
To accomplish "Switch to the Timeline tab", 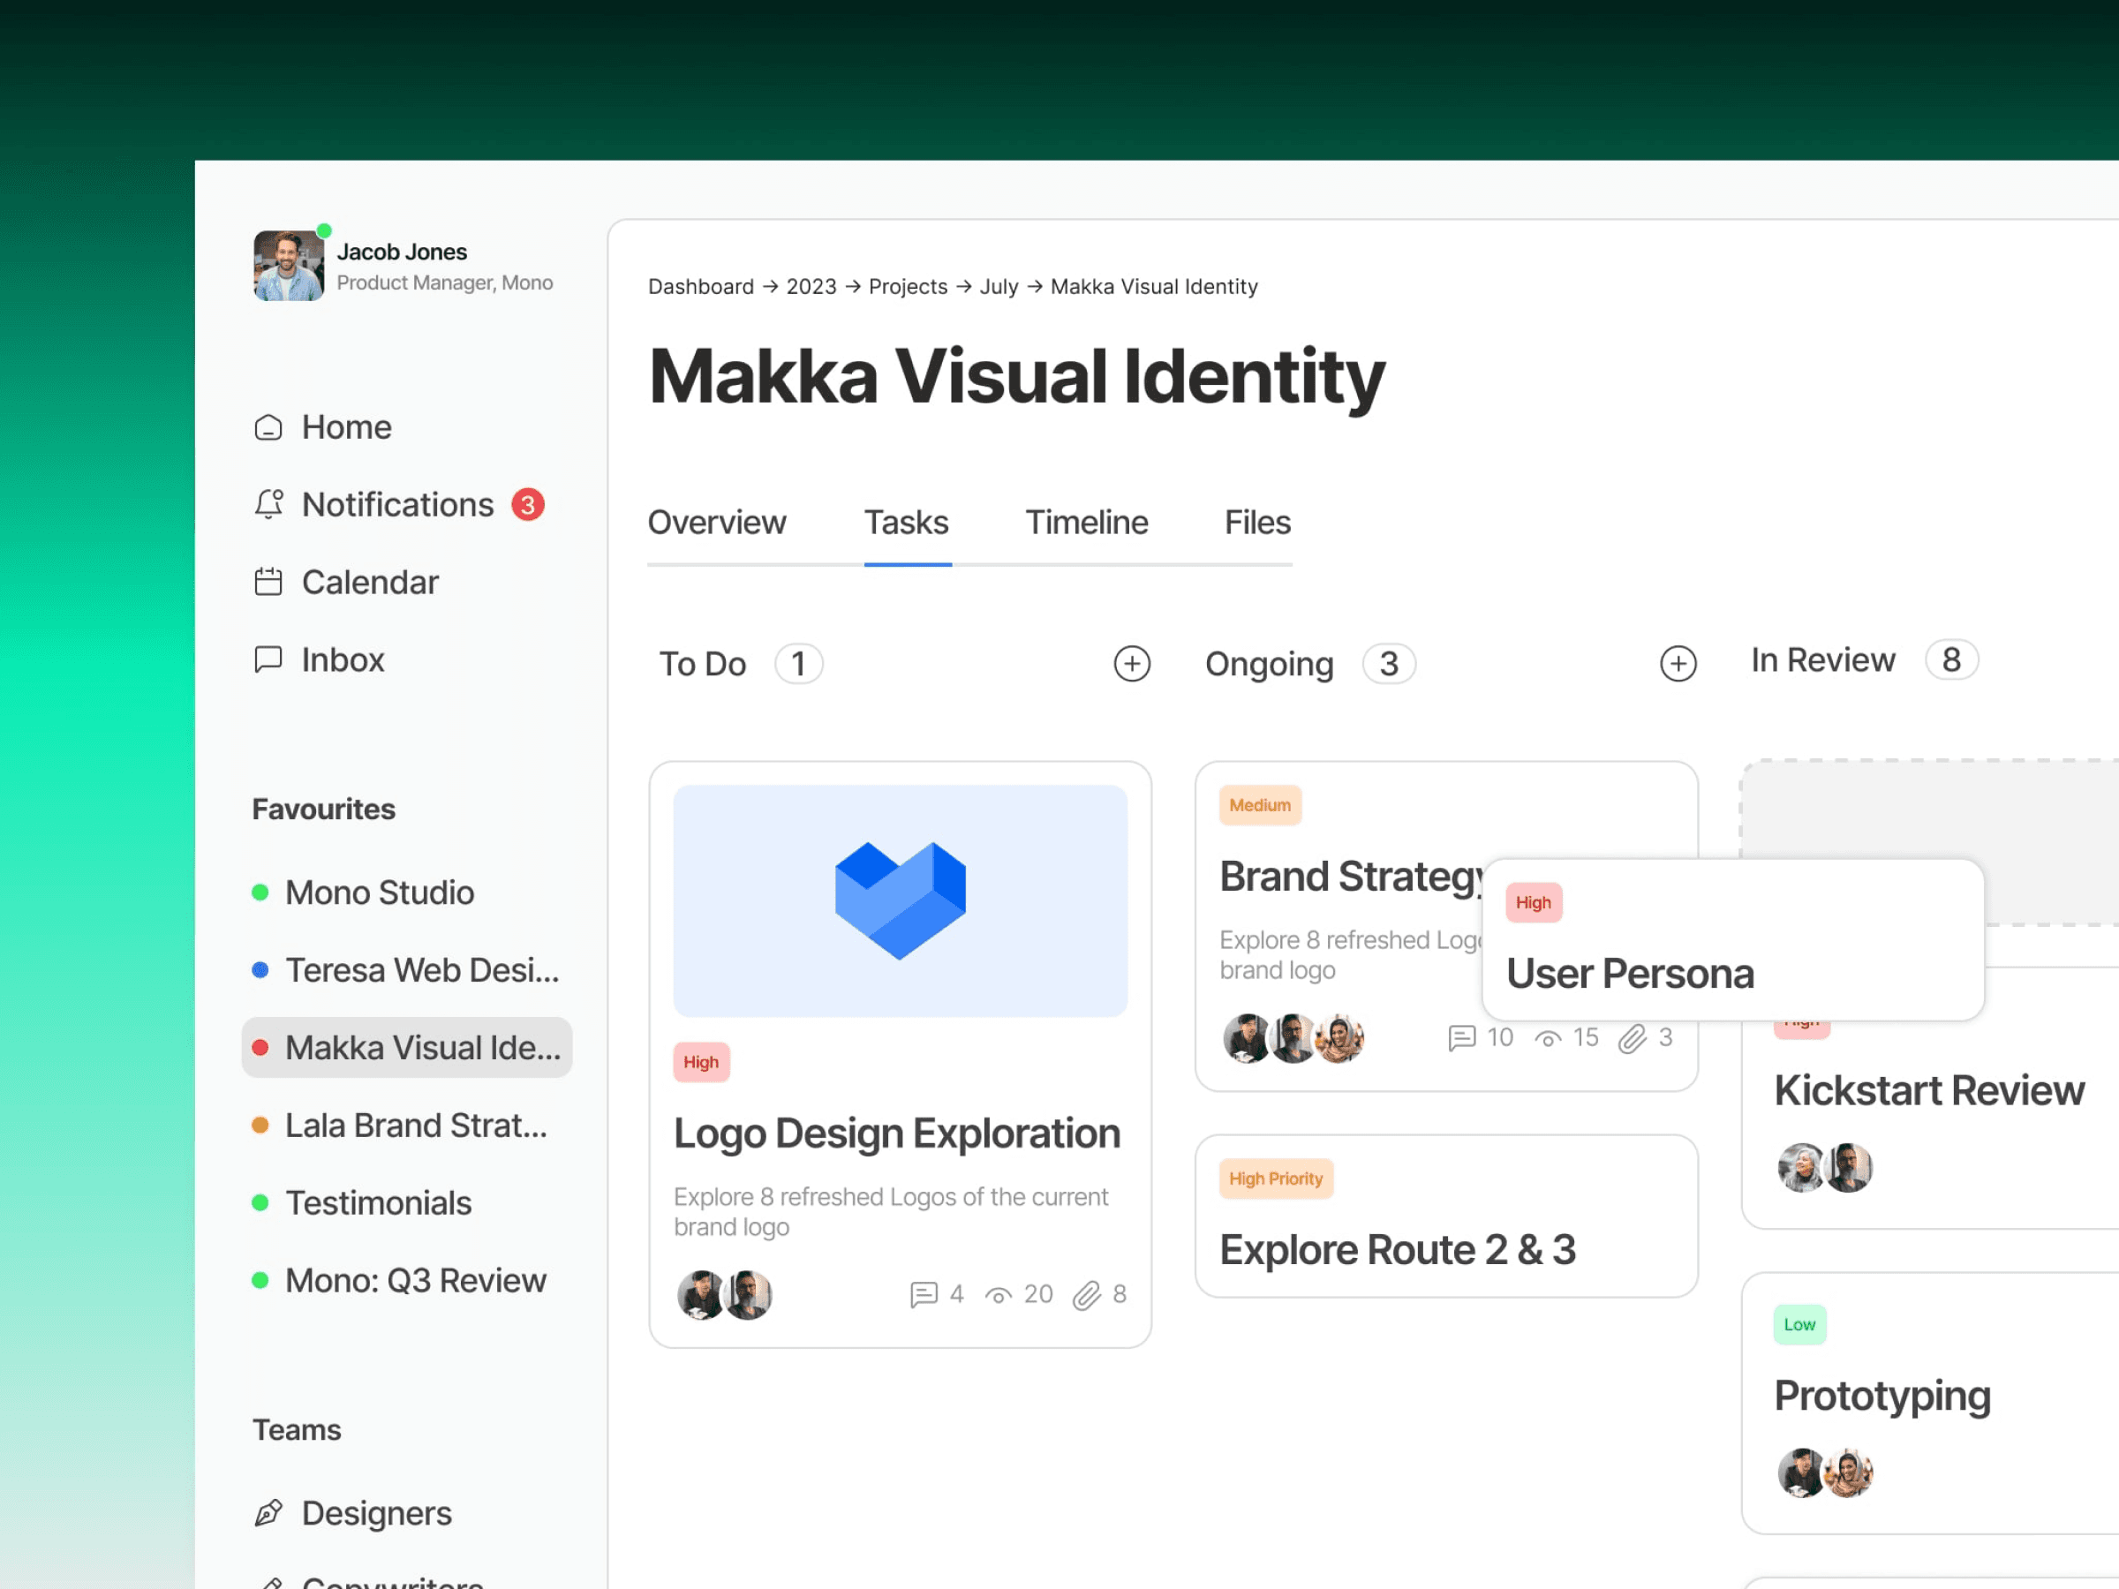I will [x=1086, y=522].
